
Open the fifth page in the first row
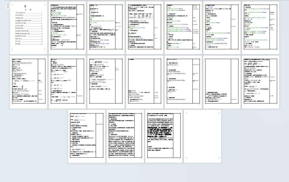point(183,28)
